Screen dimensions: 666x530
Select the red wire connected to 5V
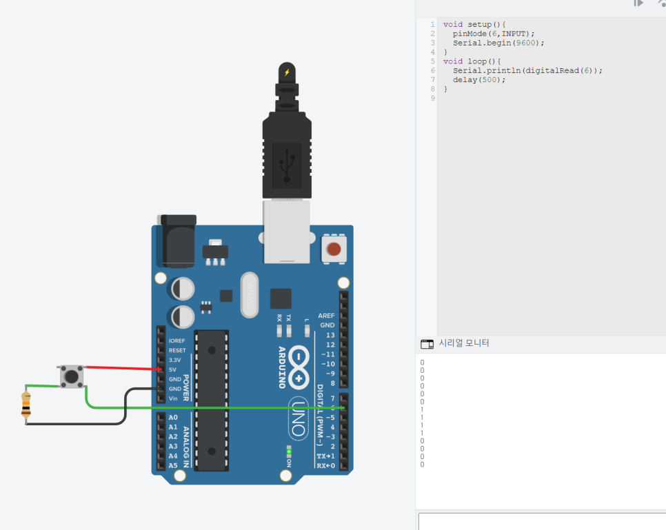pyautogui.click(x=121, y=369)
